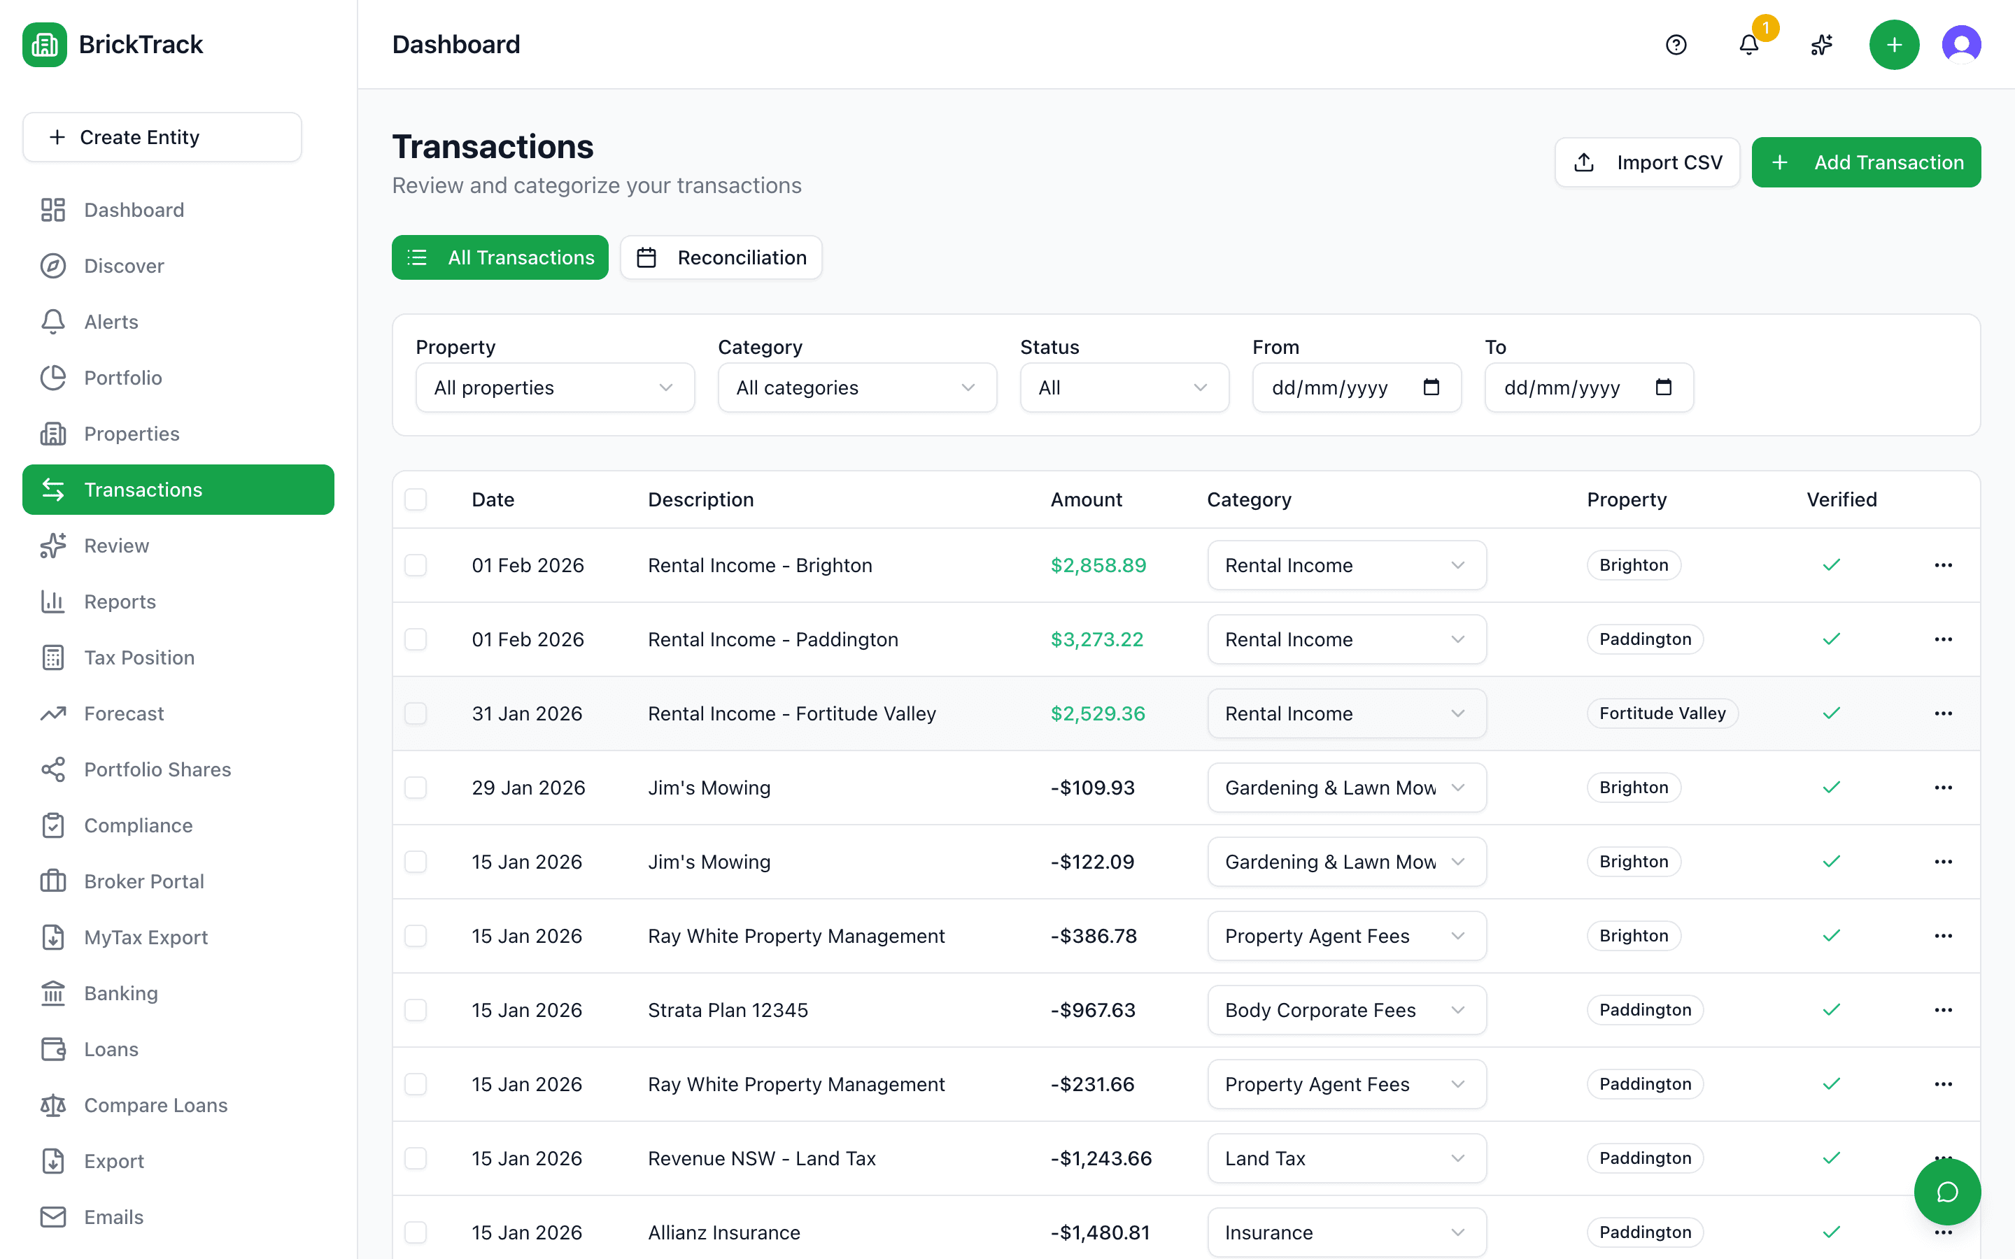Click the green plus icon in the header
The image size is (2015, 1259).
1894,45
